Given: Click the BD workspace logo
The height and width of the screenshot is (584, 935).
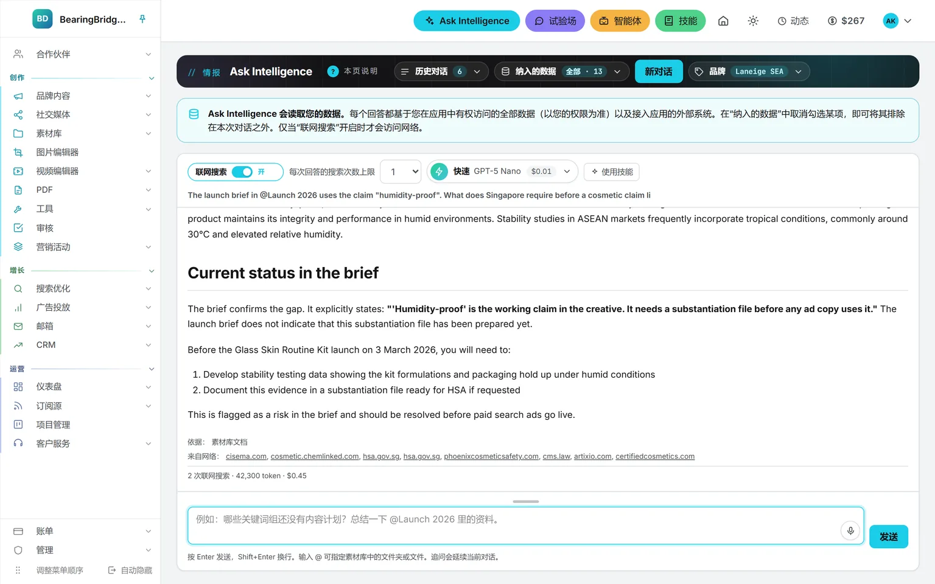Looking at the screenshot, I should click(x=43, y=19).
